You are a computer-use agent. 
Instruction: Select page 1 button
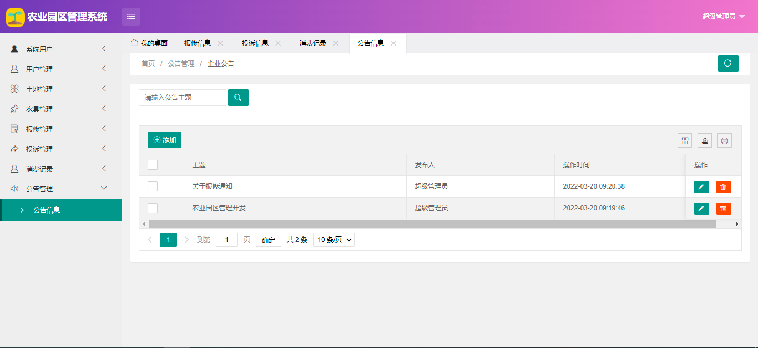168,240
